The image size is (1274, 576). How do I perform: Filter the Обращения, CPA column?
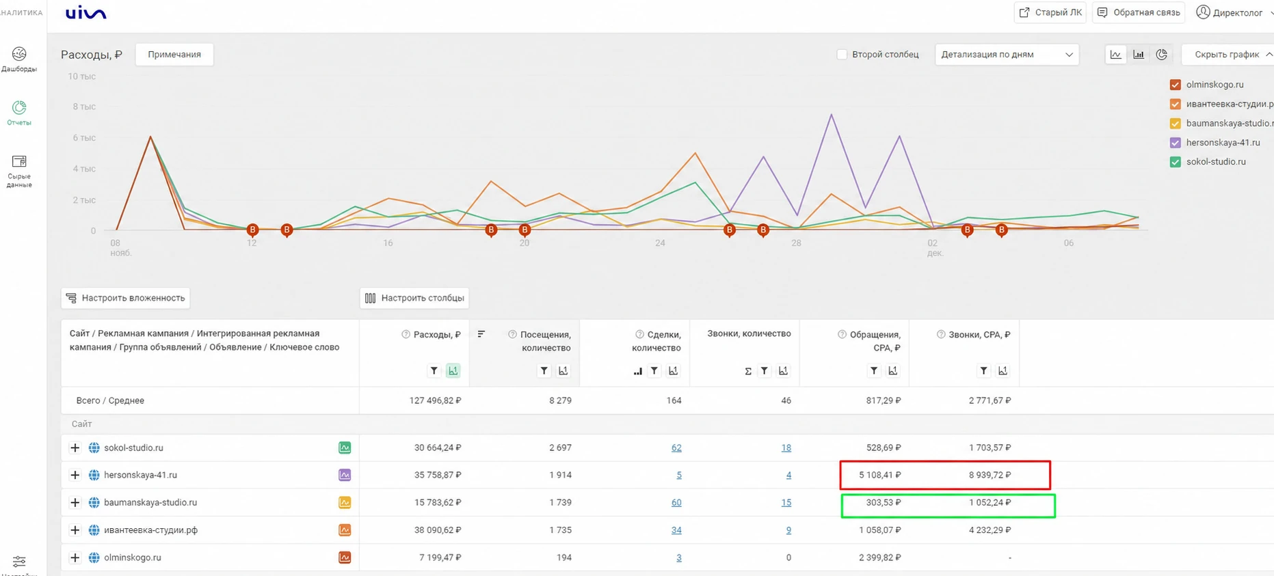tap(874, 371)
